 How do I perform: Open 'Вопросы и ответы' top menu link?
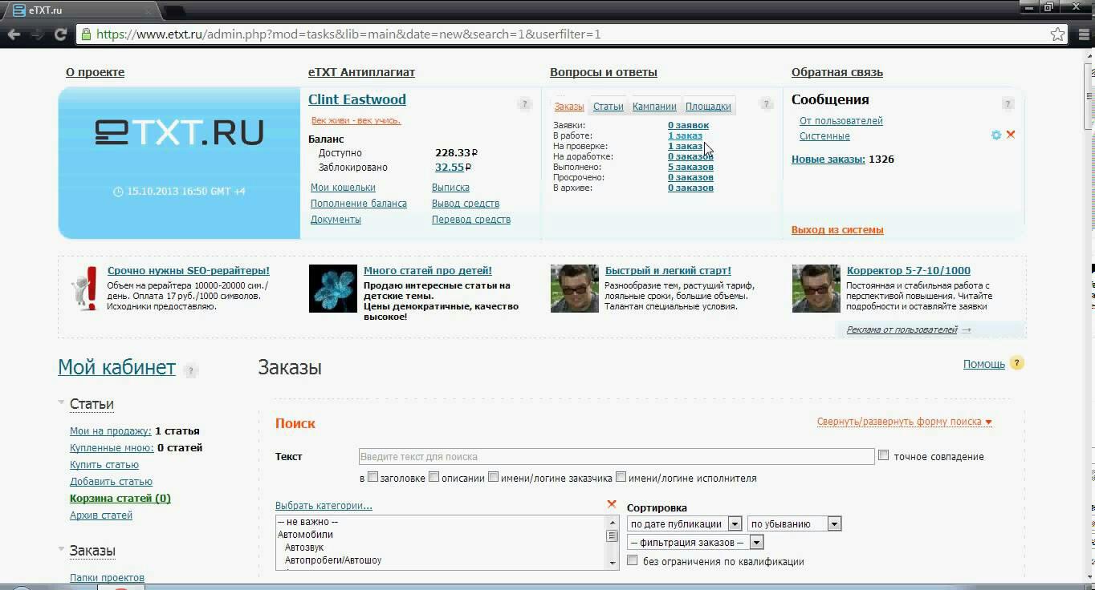(x=604, y=72)
